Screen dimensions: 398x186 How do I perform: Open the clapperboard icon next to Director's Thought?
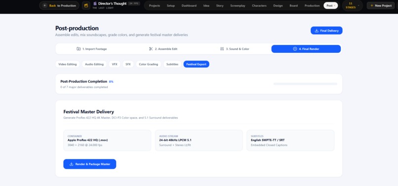(x=86, y=5)
